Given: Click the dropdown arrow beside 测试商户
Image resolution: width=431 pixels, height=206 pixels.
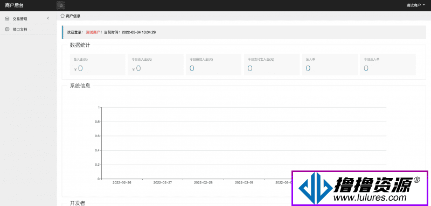Looking at the screenshot, I should (x=423, y=5).
